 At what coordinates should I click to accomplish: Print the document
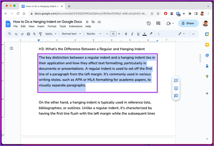coord(28,34)
